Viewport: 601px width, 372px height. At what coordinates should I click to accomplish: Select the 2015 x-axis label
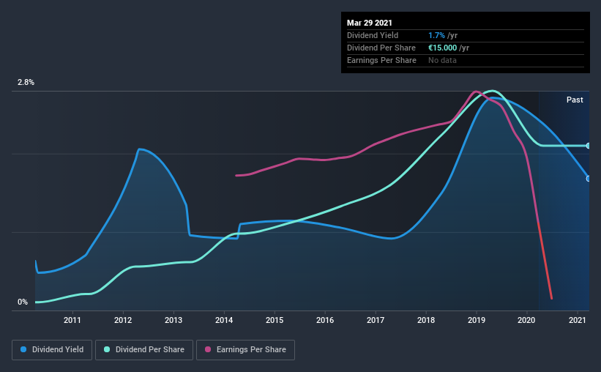pyautogui.click(x=275, y=320)
